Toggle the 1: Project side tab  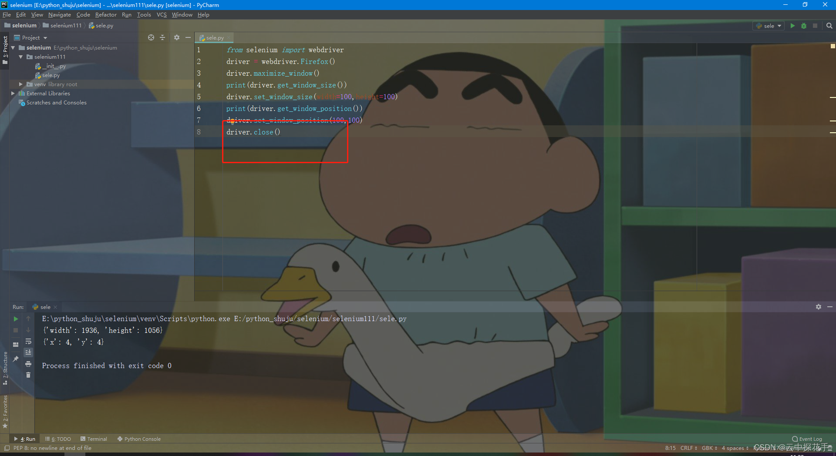tap(5, 50)
